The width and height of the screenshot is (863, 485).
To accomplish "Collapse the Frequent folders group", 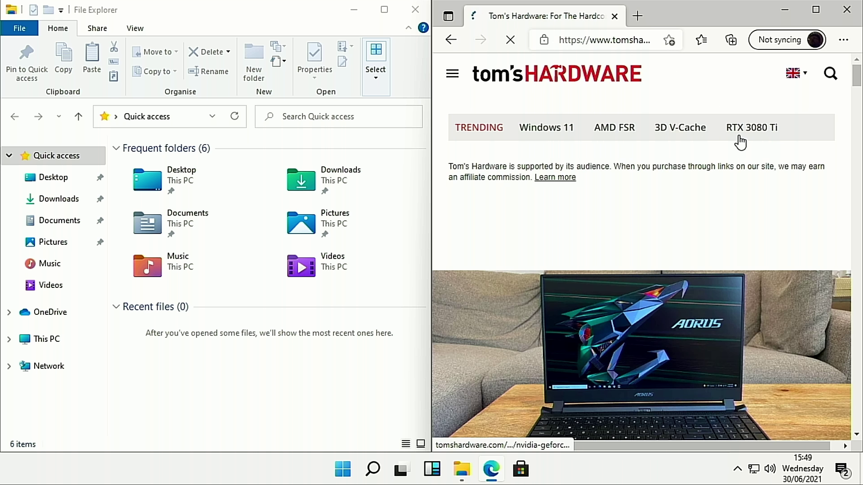I will pyautogui.click(x=116, y=148).
